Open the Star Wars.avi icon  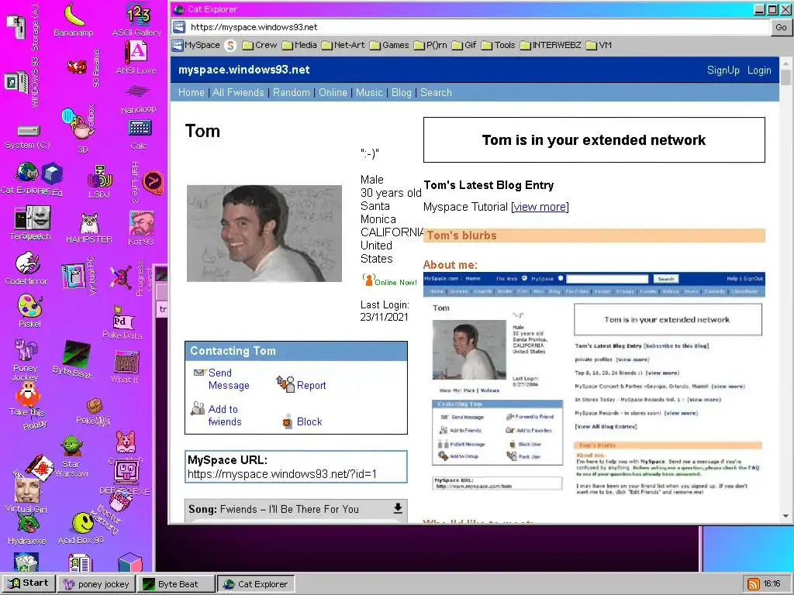(x=71, y=456)
